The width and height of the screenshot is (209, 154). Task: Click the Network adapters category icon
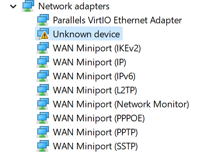tap(28, 6)
